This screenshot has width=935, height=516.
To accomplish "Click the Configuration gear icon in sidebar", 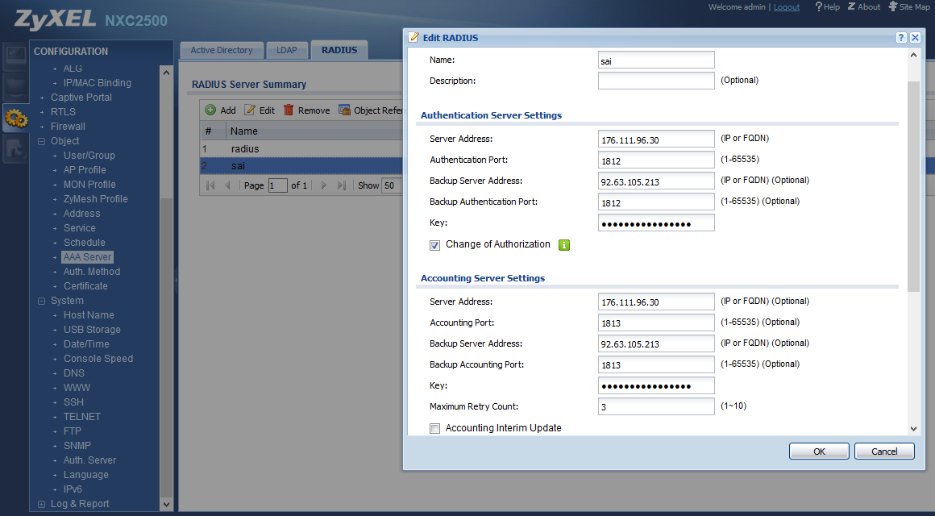I will 15,119.
